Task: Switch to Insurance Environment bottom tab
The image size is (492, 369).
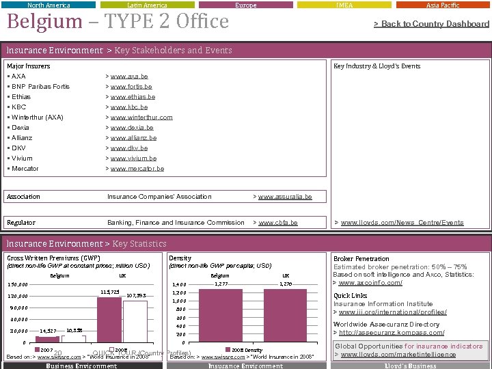Action: pos(246,366)
